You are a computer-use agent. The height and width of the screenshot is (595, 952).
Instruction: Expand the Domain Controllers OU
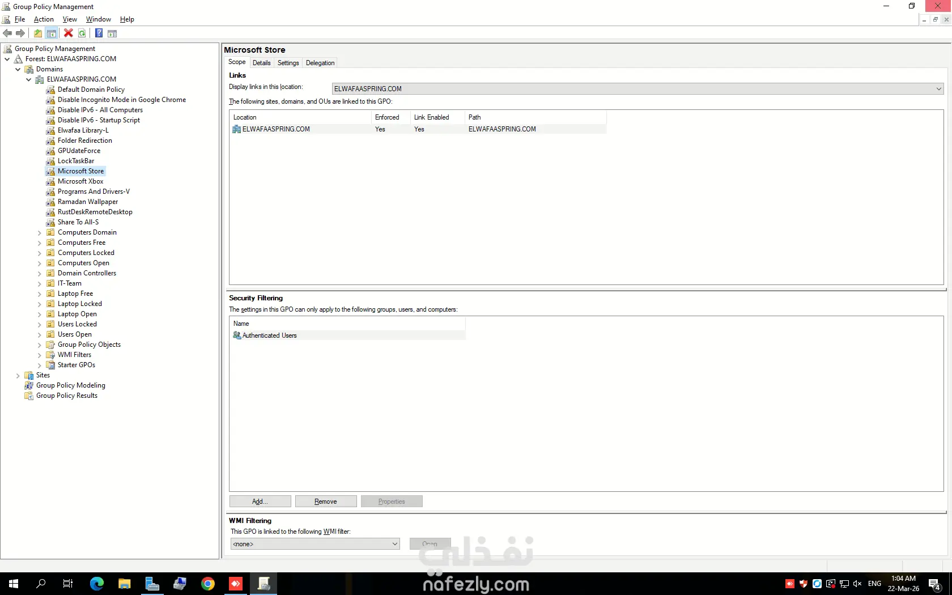click(x=39, y=274)
